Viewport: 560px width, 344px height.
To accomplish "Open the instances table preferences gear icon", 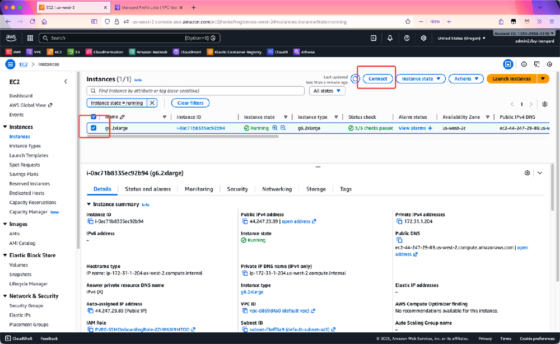I will [x=544, y=104].
